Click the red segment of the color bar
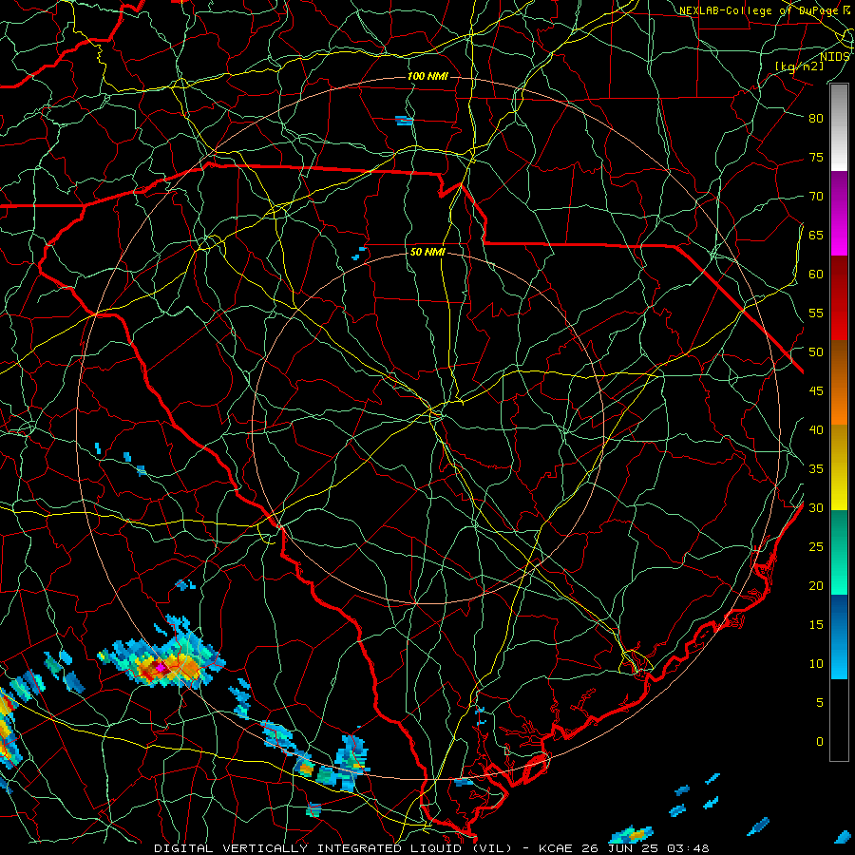855x855 pixels. (839, 298)
